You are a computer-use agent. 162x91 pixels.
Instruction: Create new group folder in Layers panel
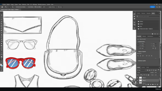pyautogui.click(x=153, y=84)
